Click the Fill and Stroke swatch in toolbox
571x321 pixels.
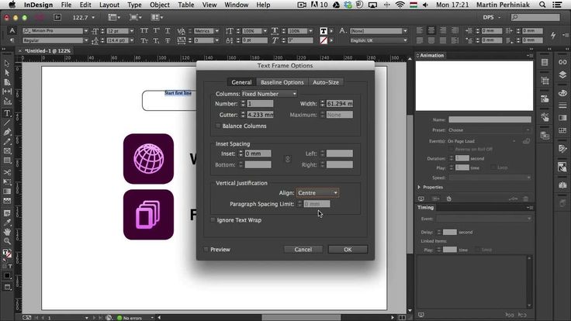tap(7, 254)
